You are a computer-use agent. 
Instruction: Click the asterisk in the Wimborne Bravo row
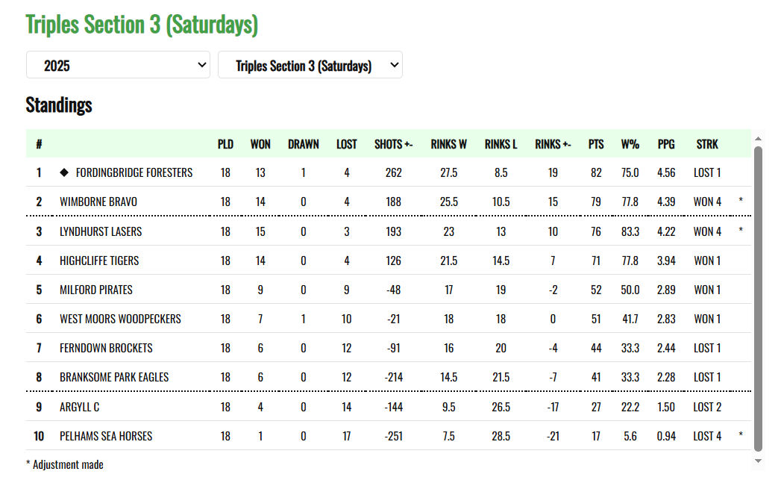click(x=741, y=202)
